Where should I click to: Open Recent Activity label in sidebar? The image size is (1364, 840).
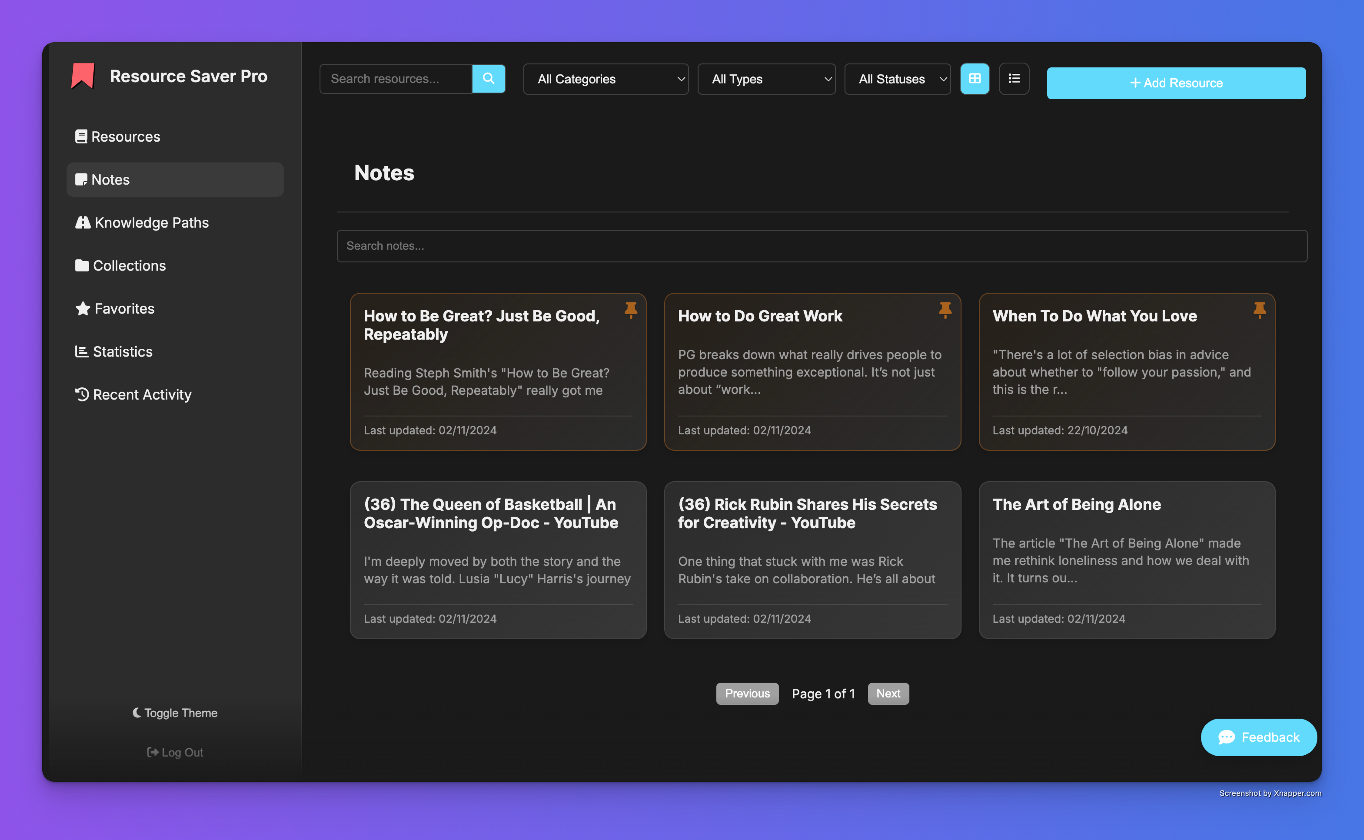142,394
